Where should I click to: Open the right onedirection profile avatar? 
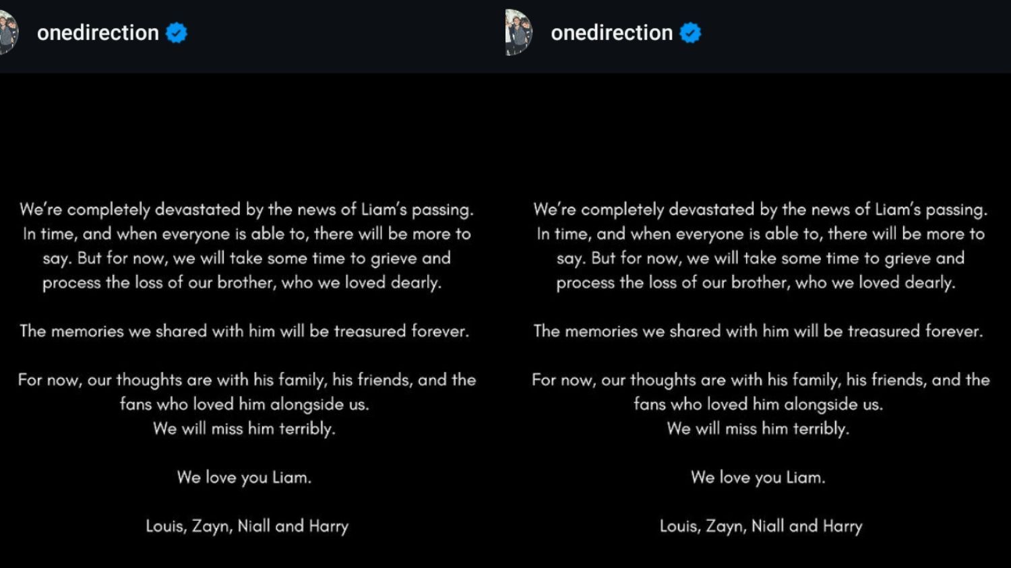coord(518,32)
